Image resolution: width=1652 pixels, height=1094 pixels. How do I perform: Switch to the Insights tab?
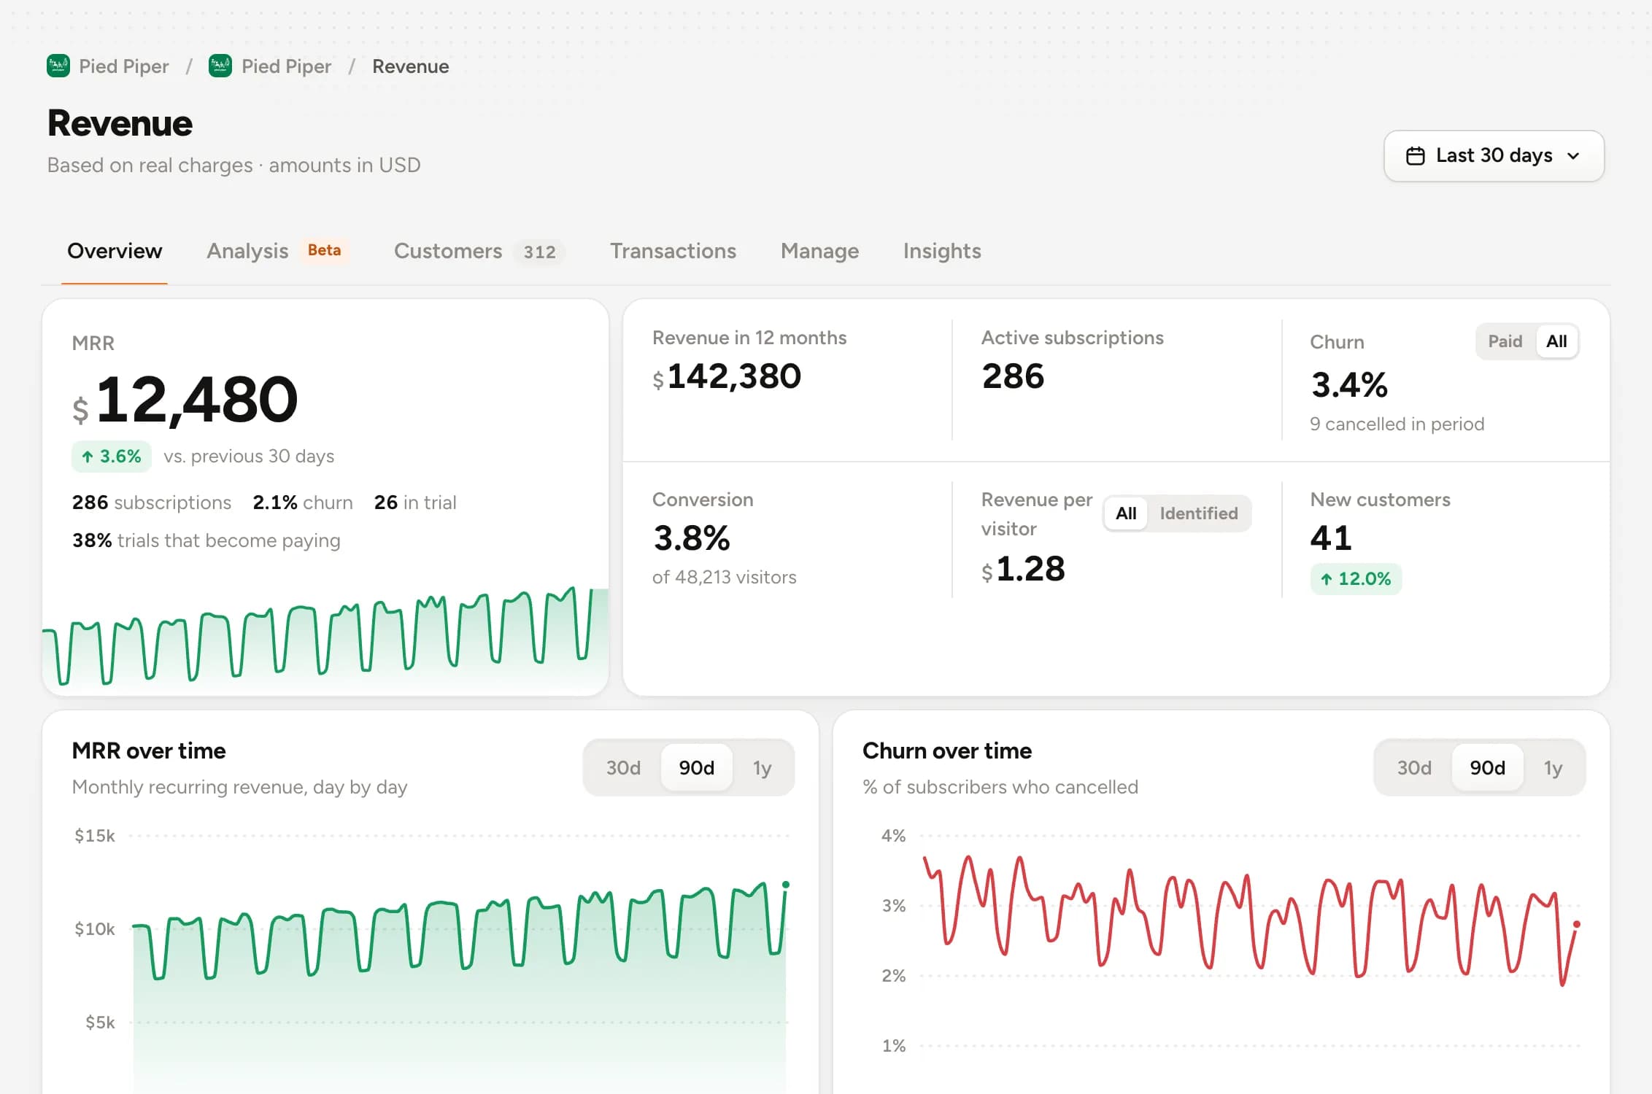pyautogui.click(x=942, y=251)
